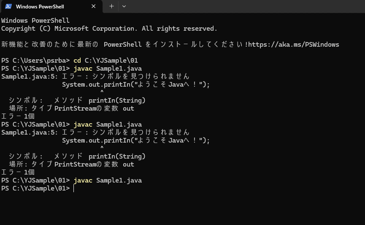Image resolution: width=365 pixels, height=225 pixels.
Task: Select the Windows PowerShell tab title
Action: pos(40,7)
